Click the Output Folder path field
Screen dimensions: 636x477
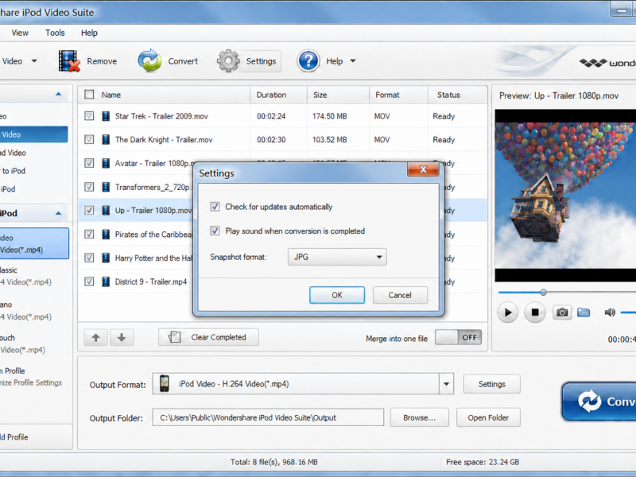pyautogui.click(x=268, y=417)
